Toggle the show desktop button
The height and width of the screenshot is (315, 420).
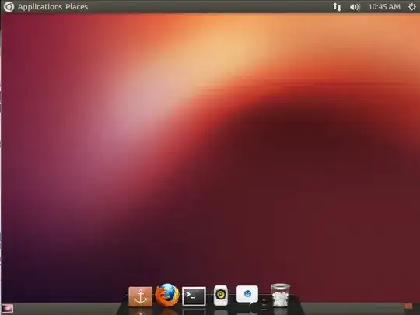(7, 308)
